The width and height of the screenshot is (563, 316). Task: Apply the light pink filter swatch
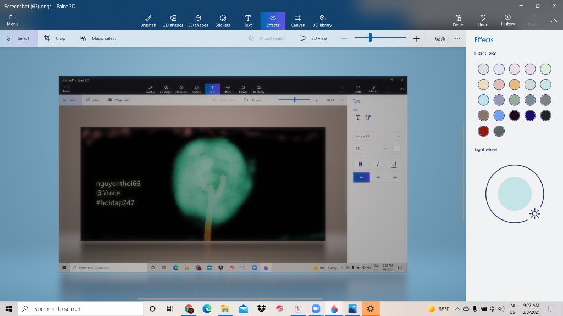point(514,69)
